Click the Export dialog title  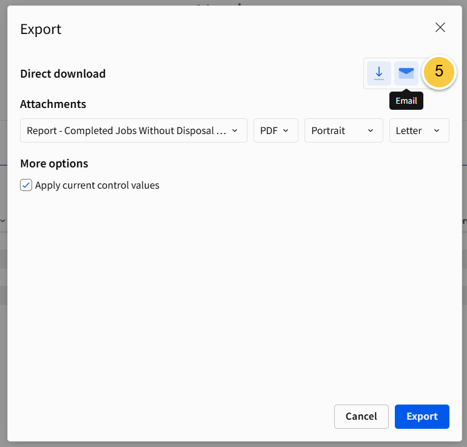click(41, 29)
